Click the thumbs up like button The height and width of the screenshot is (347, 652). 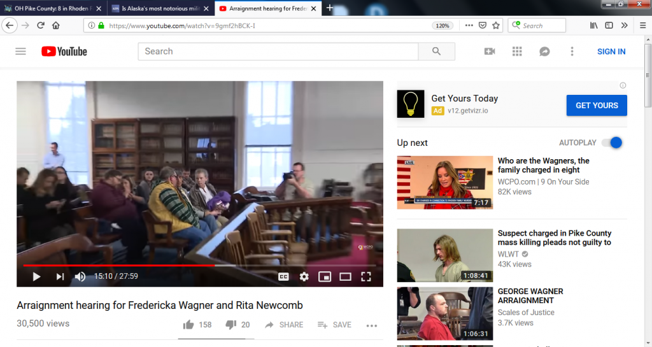[188, 325]
